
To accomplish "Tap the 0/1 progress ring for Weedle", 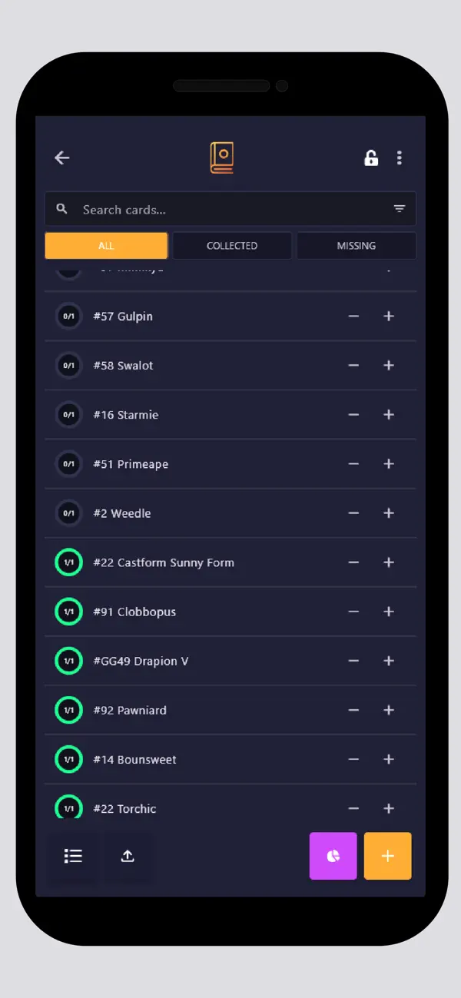I will 68,513.
